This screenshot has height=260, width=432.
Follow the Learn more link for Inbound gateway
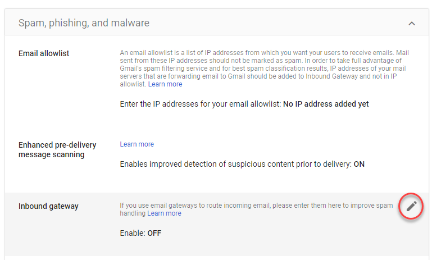[x=164, y=213]
